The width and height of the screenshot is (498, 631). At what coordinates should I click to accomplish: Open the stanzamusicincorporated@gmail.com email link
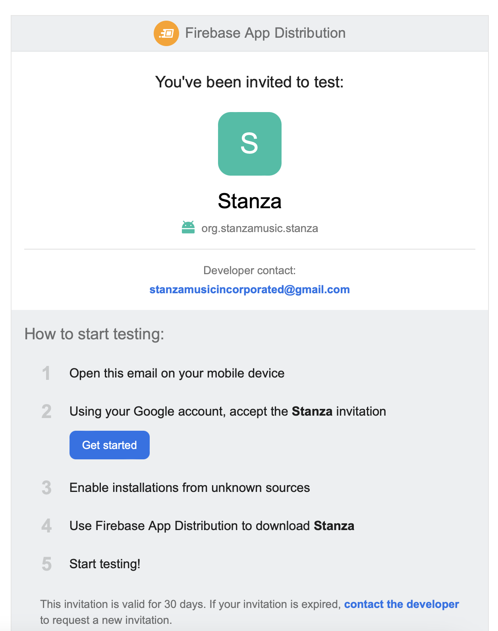pyautogui.click(x=249, y=289)
